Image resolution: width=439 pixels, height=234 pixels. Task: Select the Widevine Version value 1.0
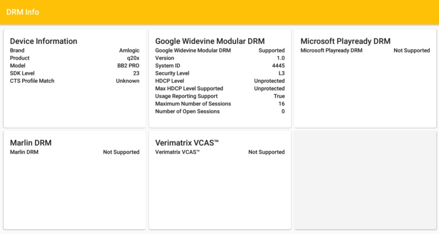[x=280, y=58]
